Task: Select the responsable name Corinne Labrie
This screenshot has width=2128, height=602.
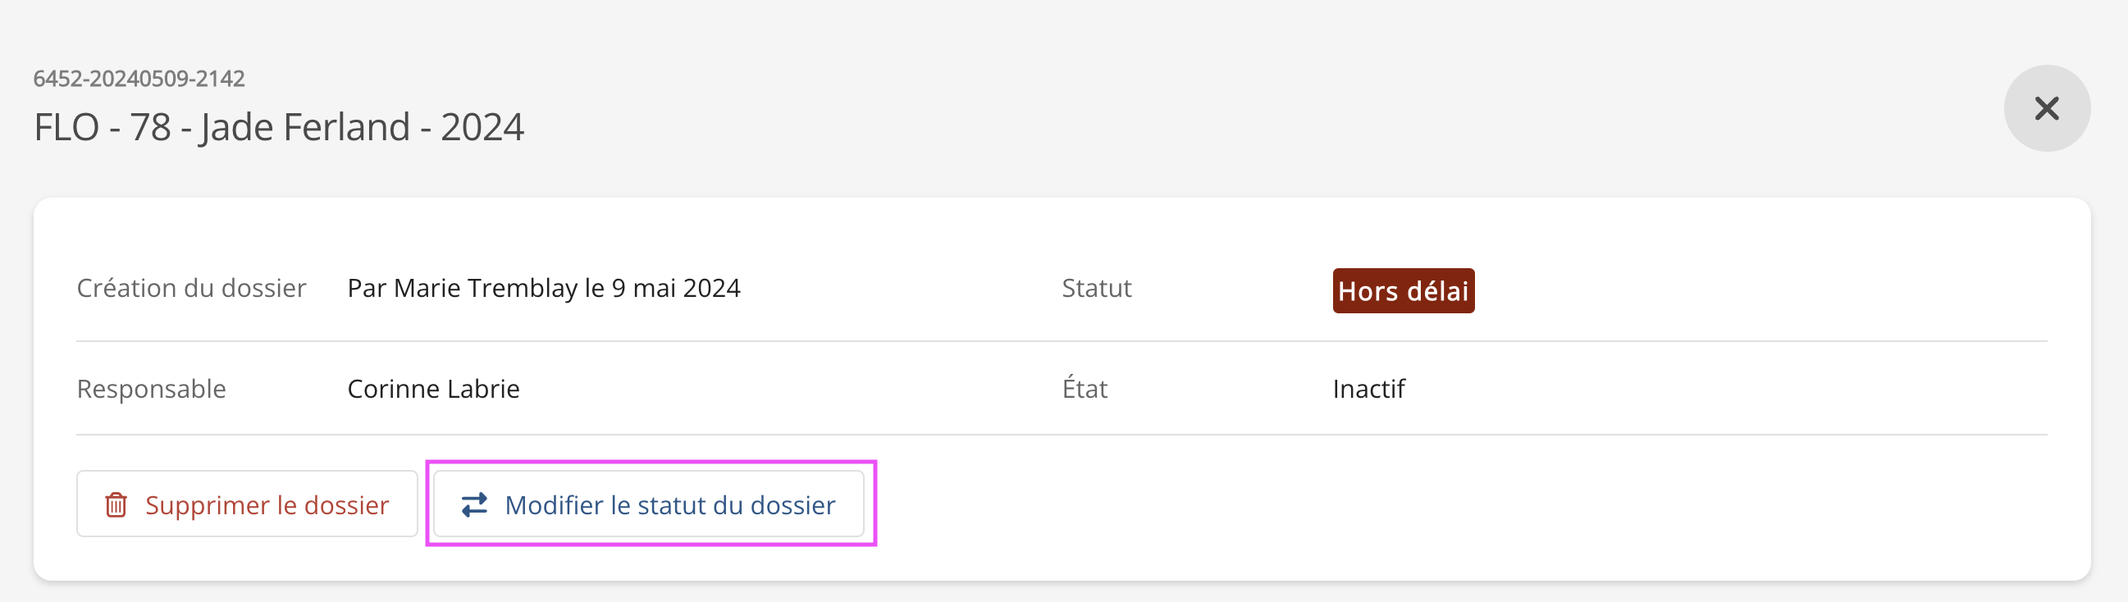Action: click(x=433, y=389)
